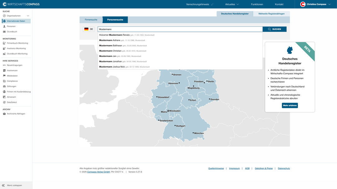The width and height of the screenshot is (337, 189).
Task: Click the Mehr erfahren button
Action: pos(290,105)
